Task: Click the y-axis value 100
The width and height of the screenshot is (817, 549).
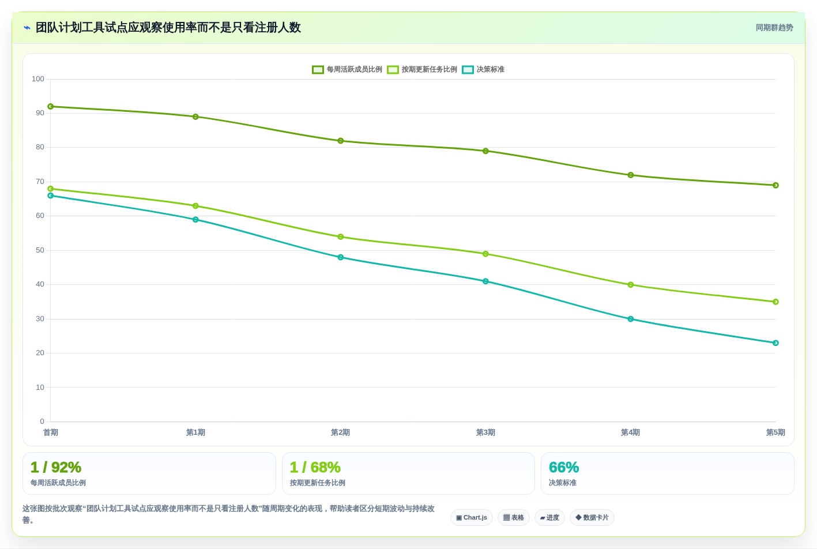Action: 38,79
